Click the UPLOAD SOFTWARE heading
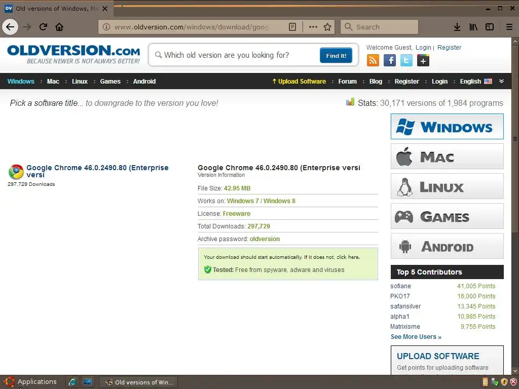This screenshot has width=519, height=389. (438, 356)
